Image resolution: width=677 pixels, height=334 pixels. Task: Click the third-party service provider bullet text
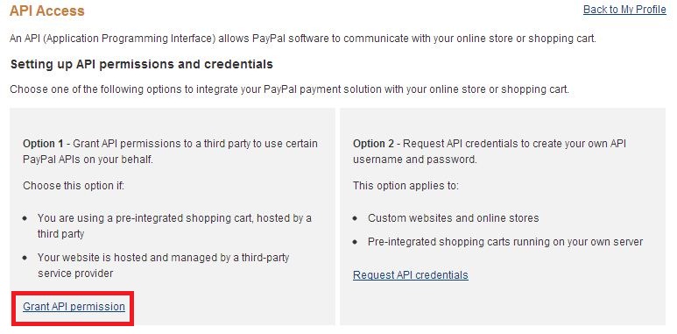point(163,266)
